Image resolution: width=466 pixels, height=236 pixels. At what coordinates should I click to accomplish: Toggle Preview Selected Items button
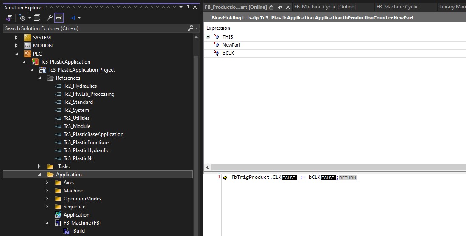click(59, 18)
